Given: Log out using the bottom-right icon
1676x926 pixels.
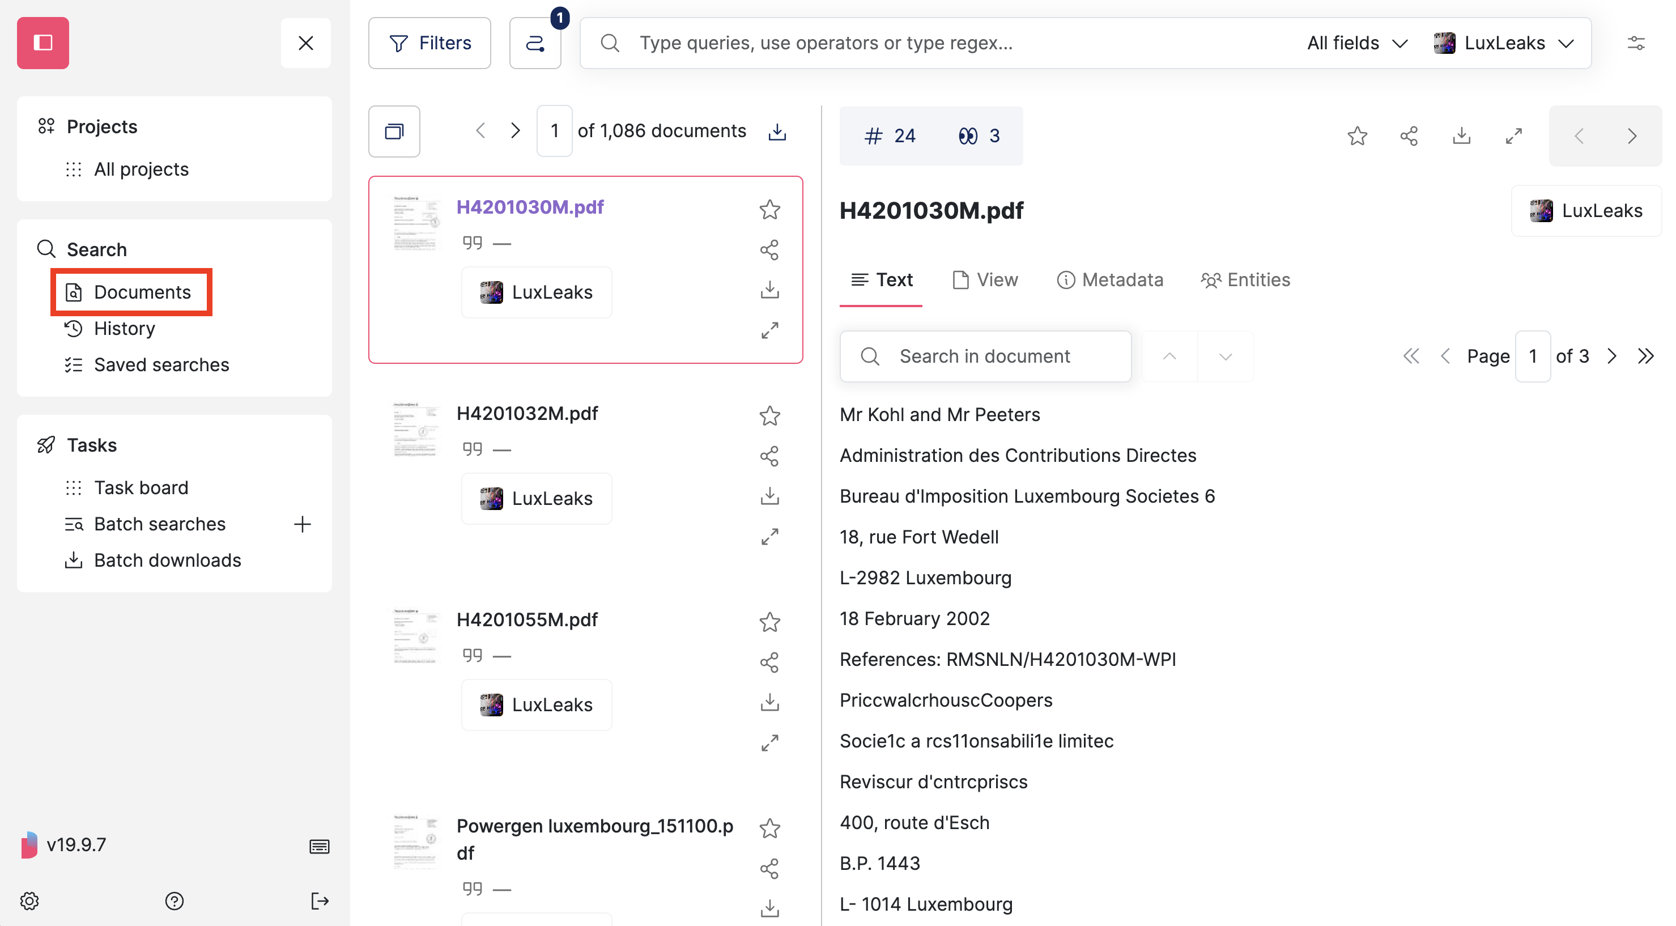Looking at the screenshot, I should (320, 901).
